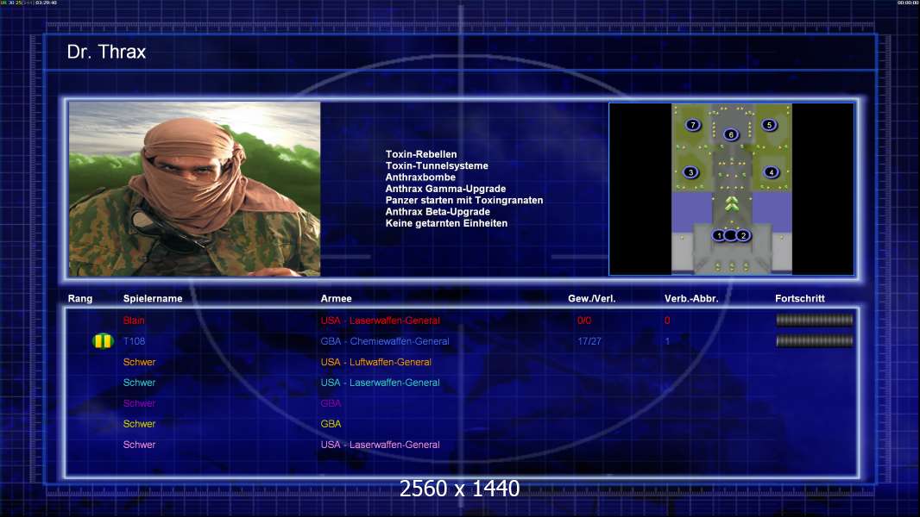Click the green arrow marker on the map
The width and height of the screenshot is (920, 517).
click(x=731, y=203)
